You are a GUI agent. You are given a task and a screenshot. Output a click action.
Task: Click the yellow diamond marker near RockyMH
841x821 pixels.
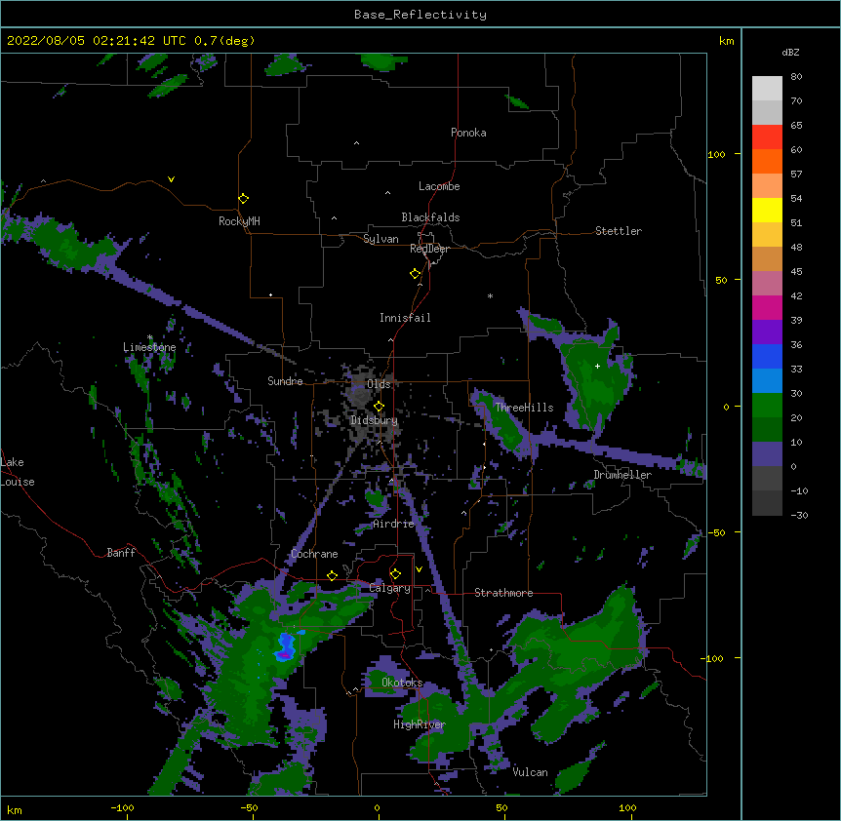[x=243, y=199]
